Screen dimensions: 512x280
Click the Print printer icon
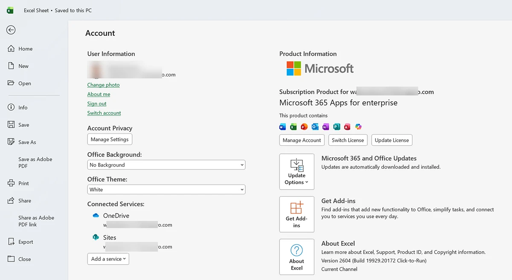[x=11, y=183]
